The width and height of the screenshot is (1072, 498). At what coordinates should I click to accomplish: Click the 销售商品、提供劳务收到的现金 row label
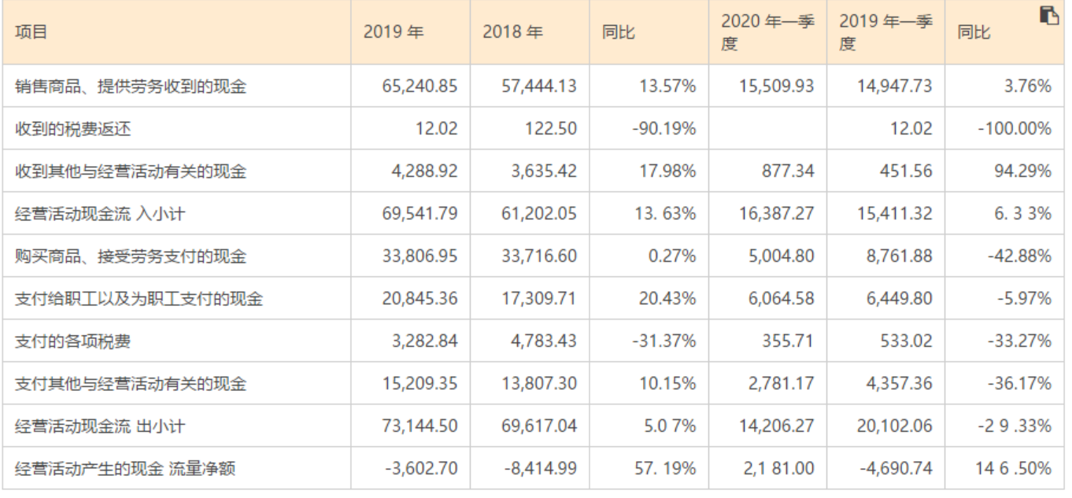131,87
